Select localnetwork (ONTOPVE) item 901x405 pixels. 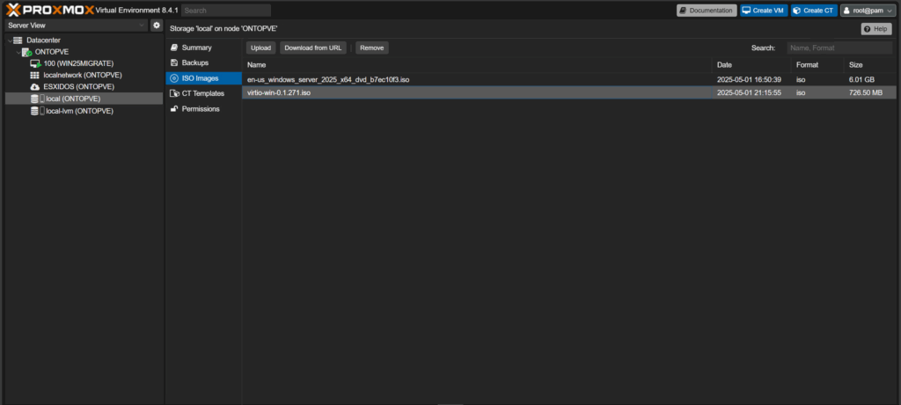click(x=83, y=76)
